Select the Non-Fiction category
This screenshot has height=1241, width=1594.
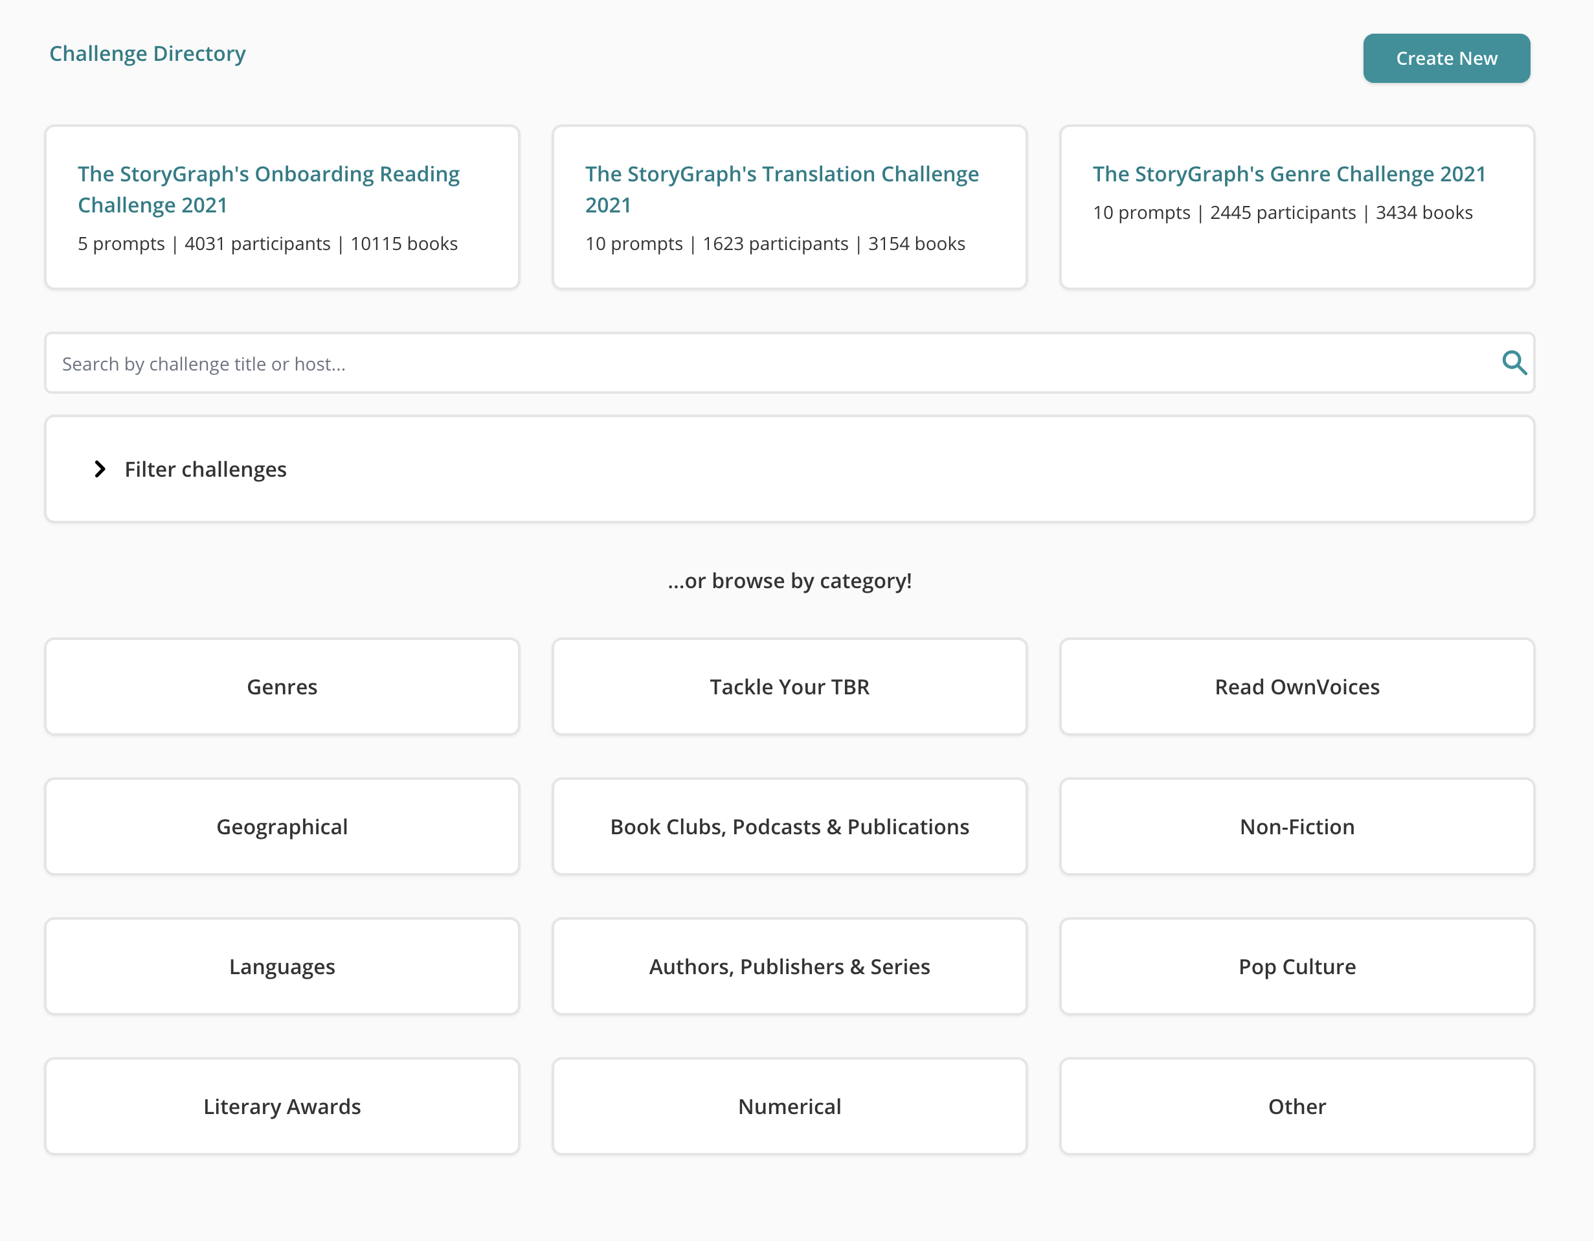tap(1296, 826)
